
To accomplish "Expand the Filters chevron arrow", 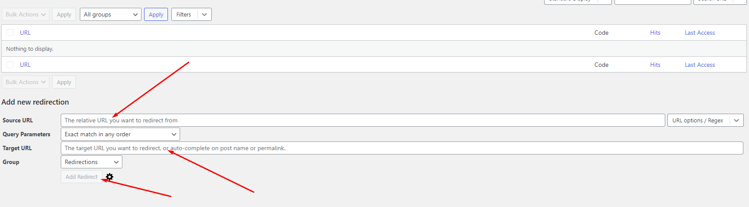I will coord(204,14).
